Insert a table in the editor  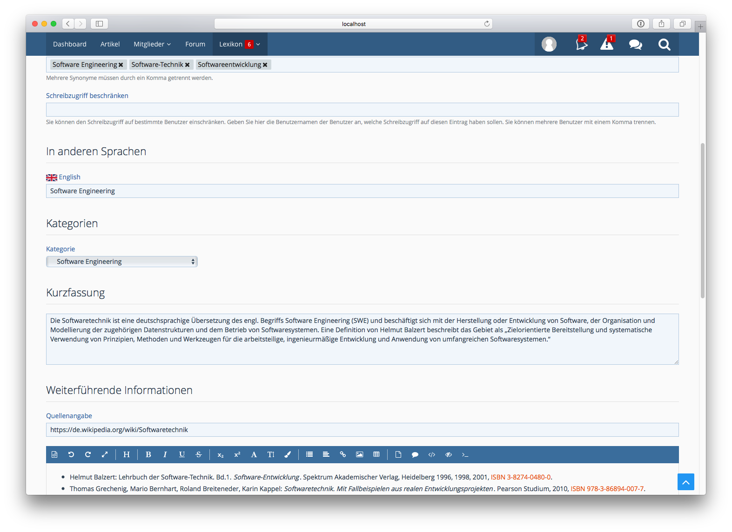tap(376, 454)
